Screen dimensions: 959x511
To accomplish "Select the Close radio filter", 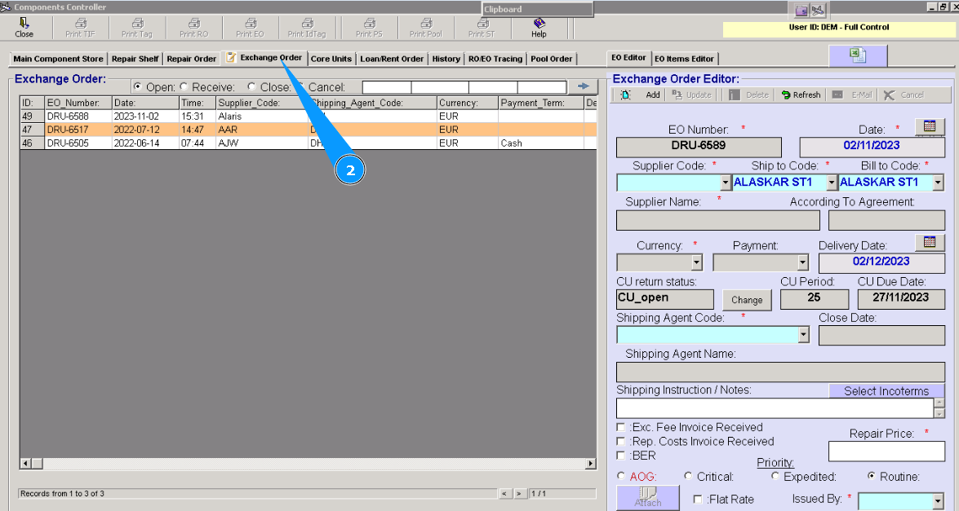I will point(251,86).
